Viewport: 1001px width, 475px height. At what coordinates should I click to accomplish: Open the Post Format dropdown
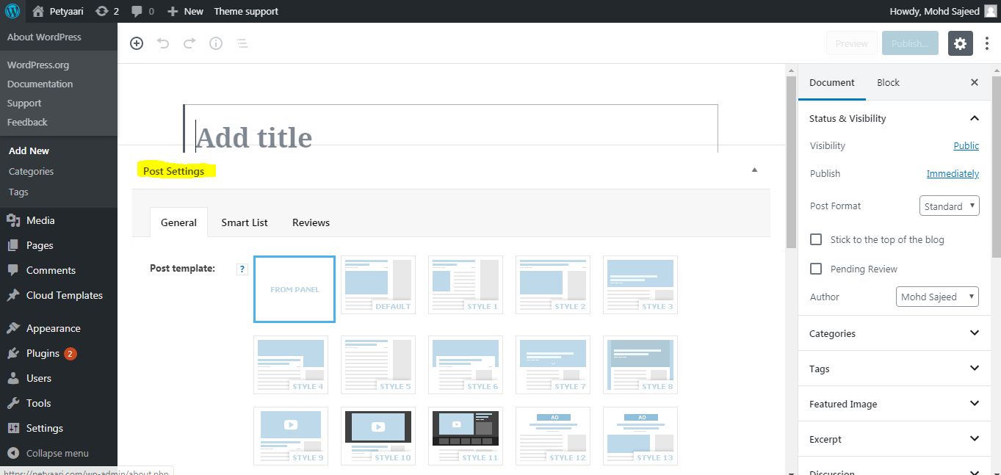coord(950,206)
